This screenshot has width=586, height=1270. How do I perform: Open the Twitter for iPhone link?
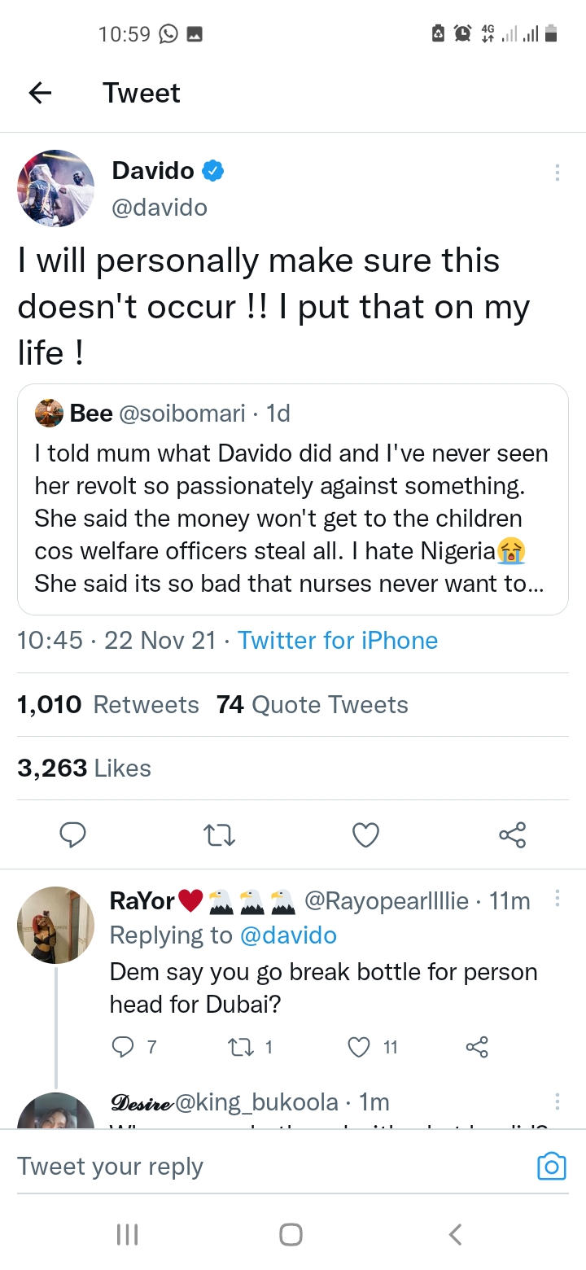[338, 641]
